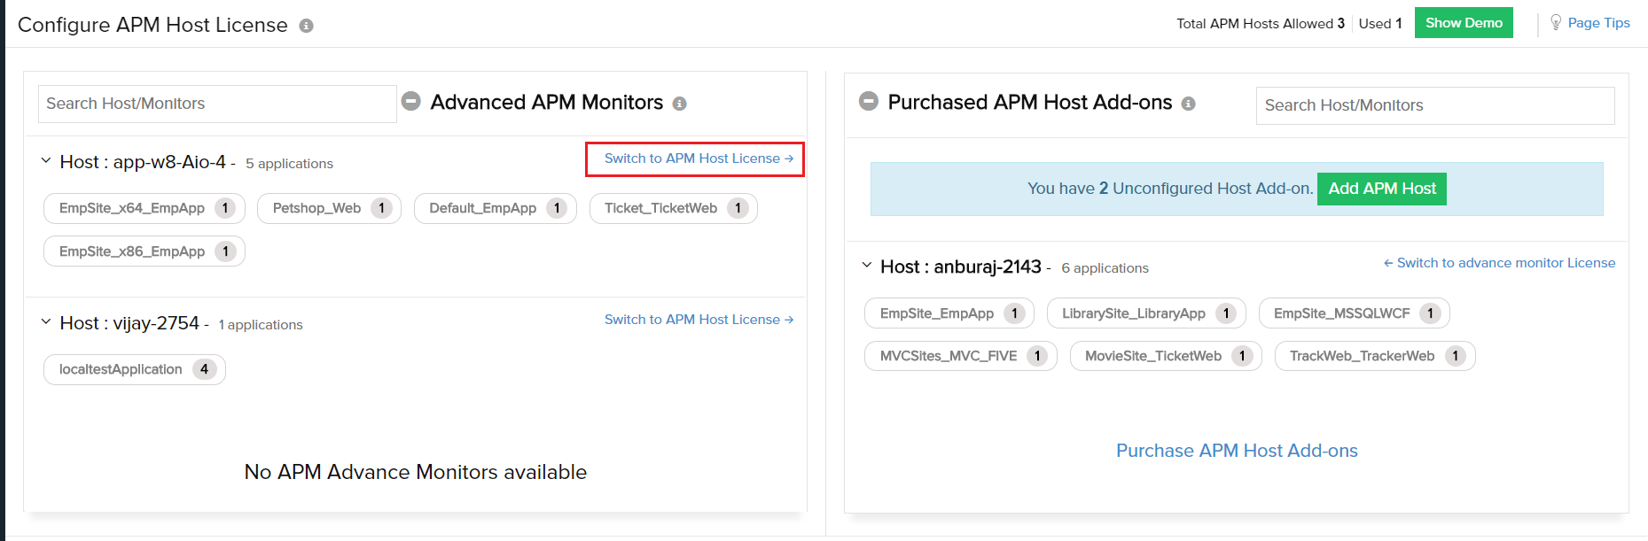Viewport: 1648px width, 541px height.
Task: Open Purchase APM Host Add-ons link
Action: pos(1236,451)
